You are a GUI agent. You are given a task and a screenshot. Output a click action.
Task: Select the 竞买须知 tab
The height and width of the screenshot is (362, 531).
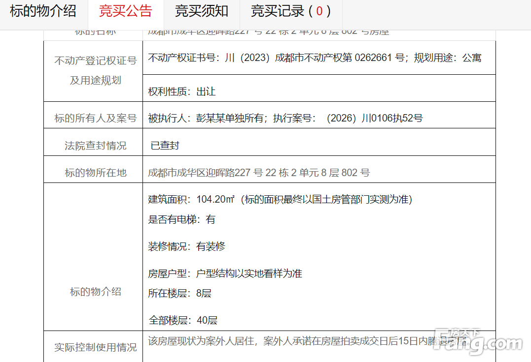point(202,11)
